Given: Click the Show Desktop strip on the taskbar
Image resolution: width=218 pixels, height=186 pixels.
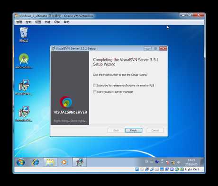Looking at the screenshot, I should (x=202, y=162).
